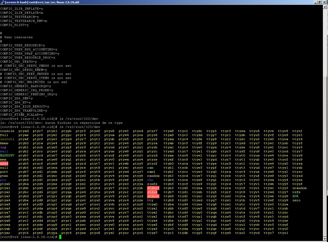Click the CONFIG_USER_RESOURCE=y line
The width and height of the screenshot is (328, 242).
click(x=22, y=45)
